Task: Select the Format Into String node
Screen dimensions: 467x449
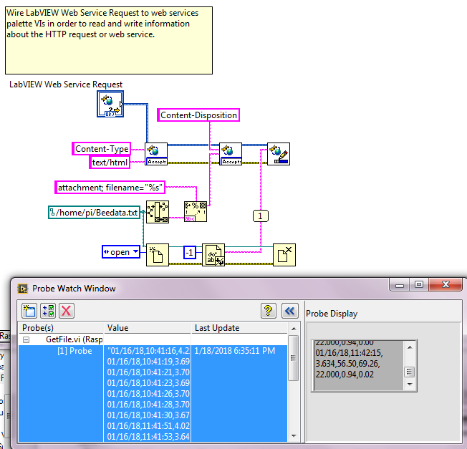Action: (196, 212)
